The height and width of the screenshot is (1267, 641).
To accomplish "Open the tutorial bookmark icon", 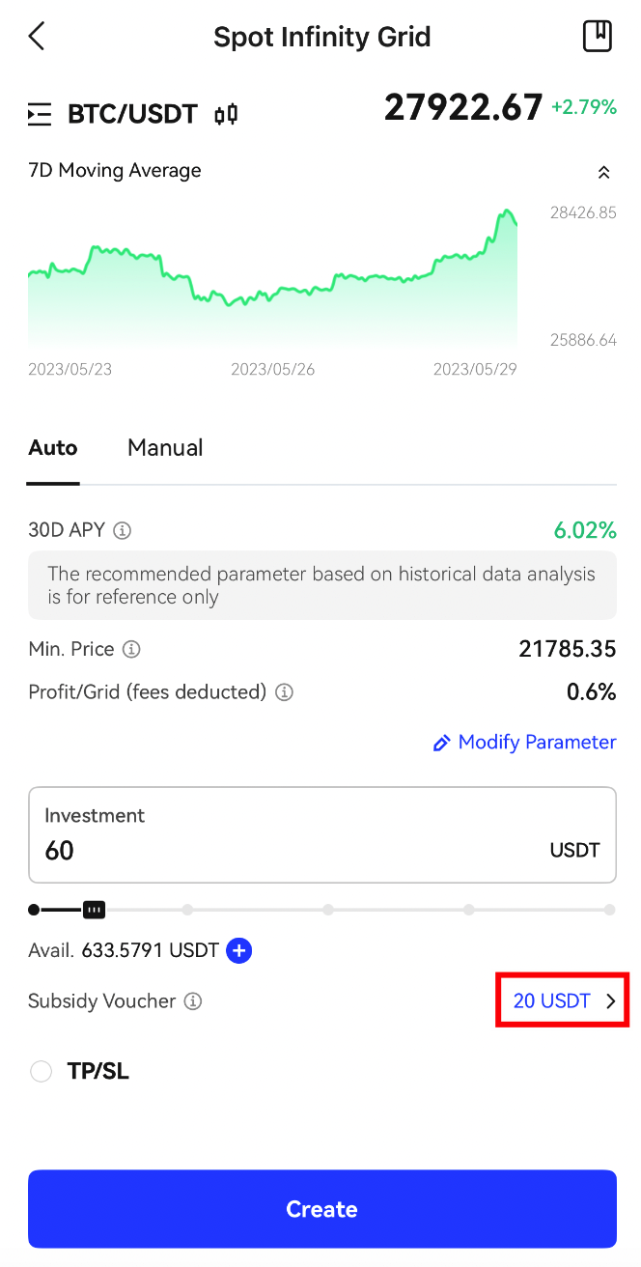I will [x=598, y=37].
